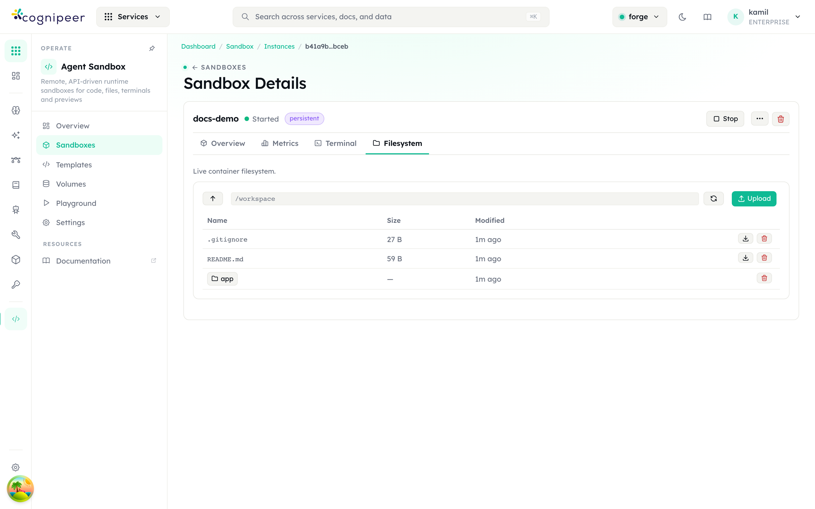815x509 pixels.
Task: Go up one directory level
Action: pyautogui.click(x=213, y=199)
